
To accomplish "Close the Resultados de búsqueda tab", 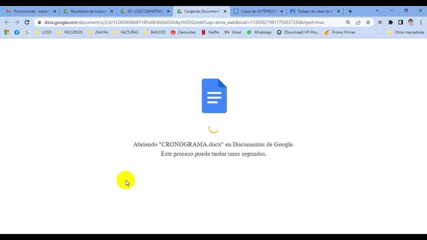I will pos(112,11).
